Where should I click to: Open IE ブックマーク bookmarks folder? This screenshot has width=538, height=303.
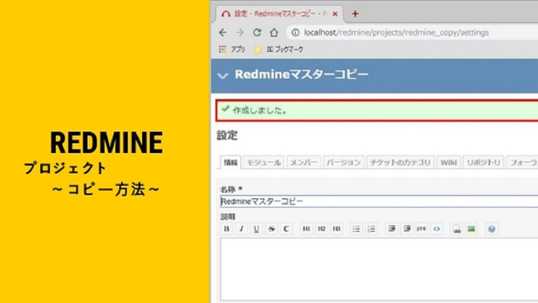point(279,49)
